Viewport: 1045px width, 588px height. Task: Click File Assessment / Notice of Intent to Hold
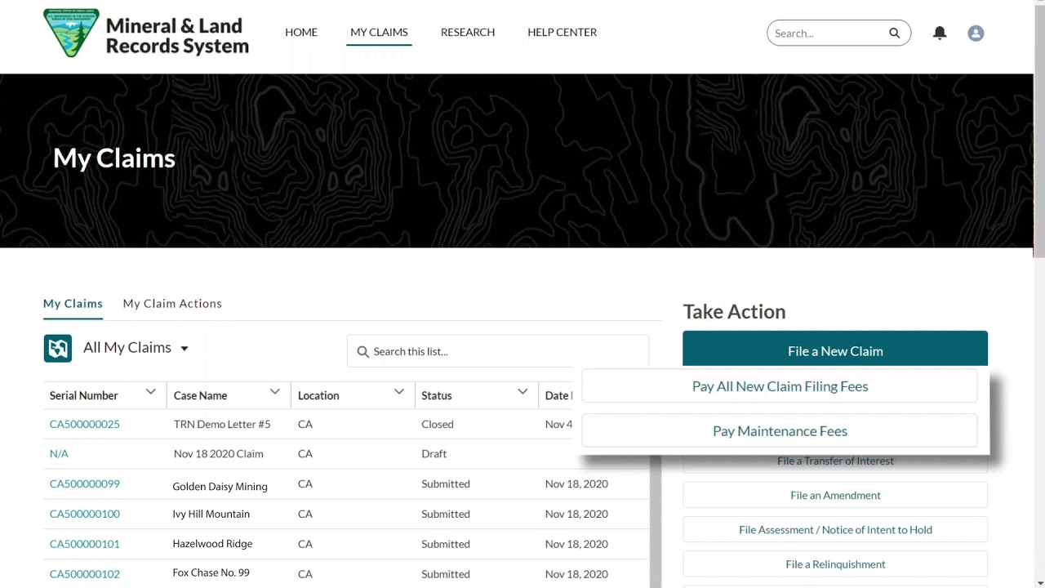click(x=835, y=529)
